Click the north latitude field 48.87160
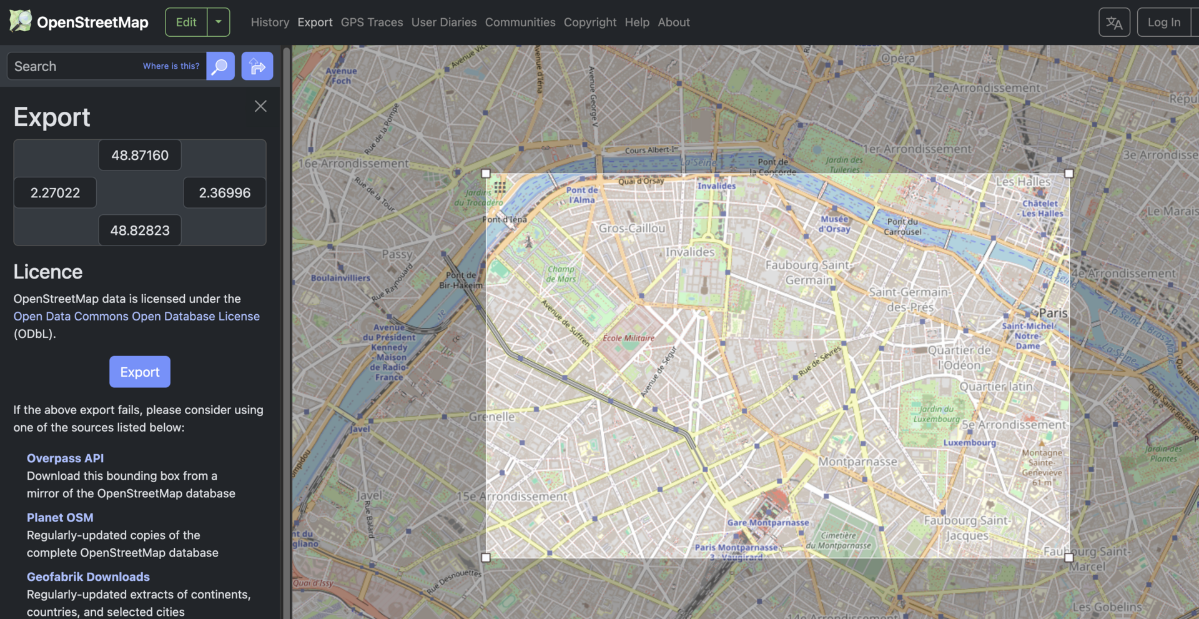This screenshot has width=1199, height=619. [140, 155]
